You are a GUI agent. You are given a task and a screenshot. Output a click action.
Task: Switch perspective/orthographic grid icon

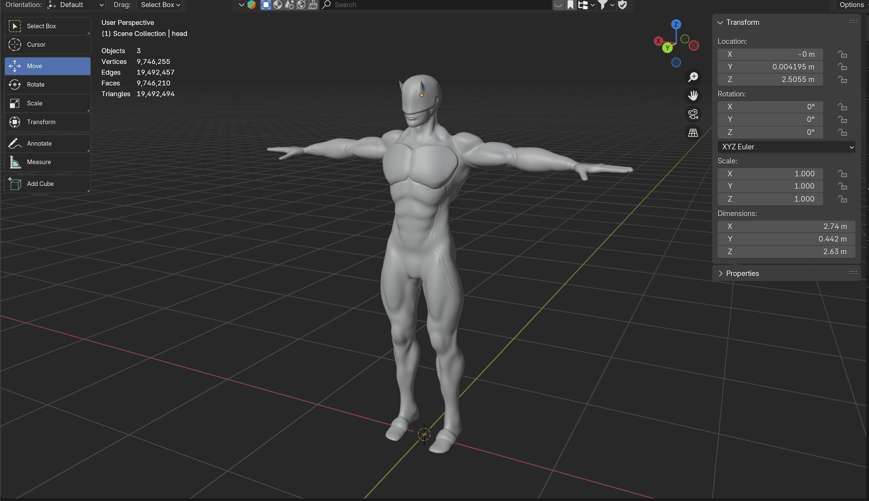[693, 133]
